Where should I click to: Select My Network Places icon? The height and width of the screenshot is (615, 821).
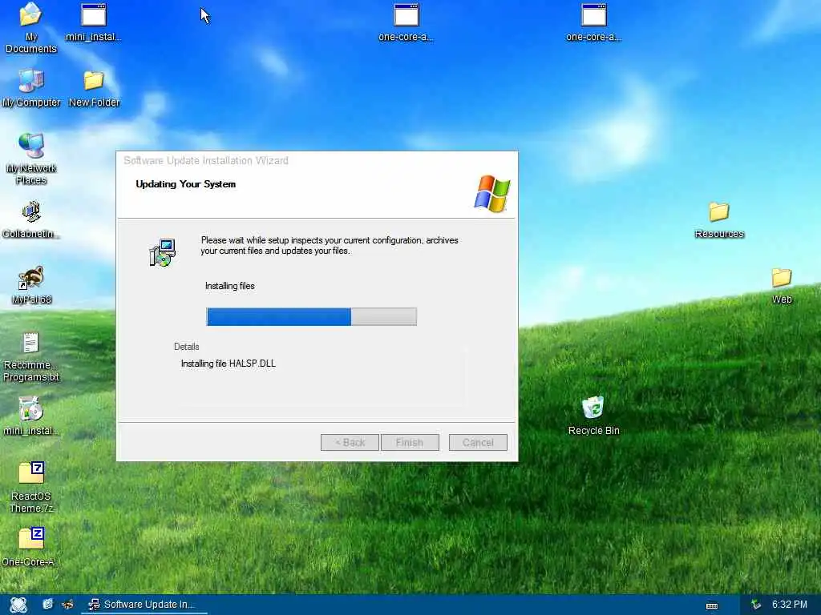pos(31,159)
